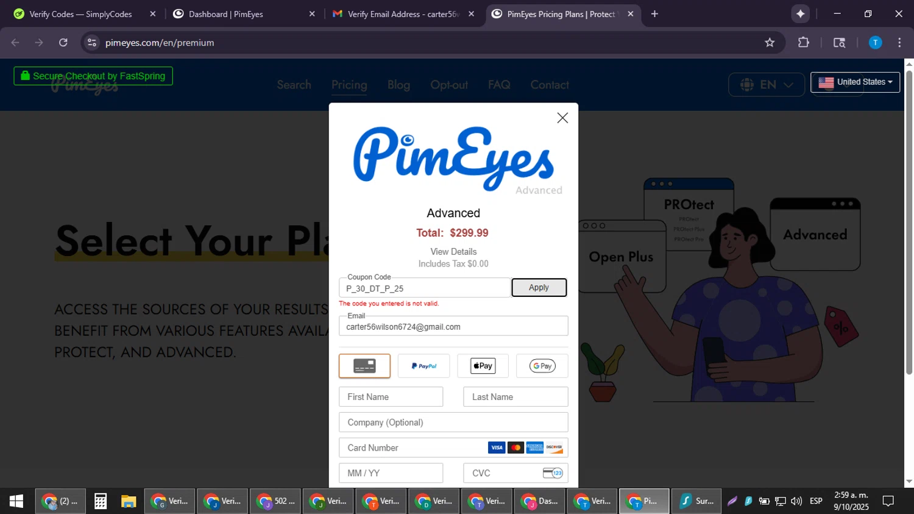Open the notifications center icon
Viewport: 914px width, 514px height.
pyautogui.click(x=888, y=501)
